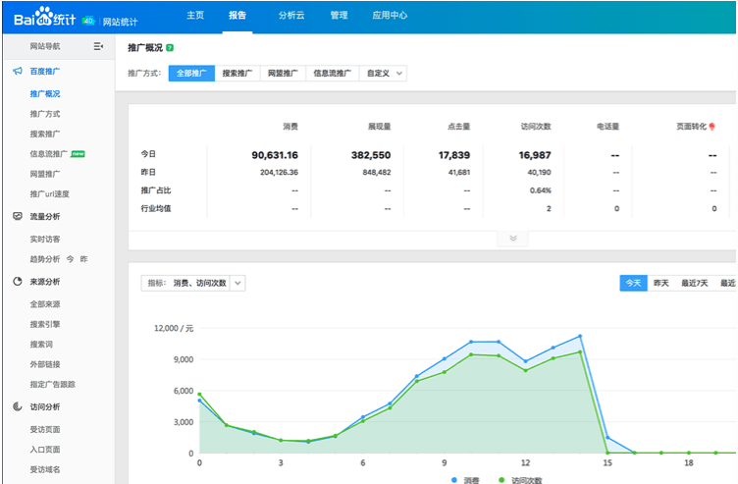
Task: Click the red lightbulb icon next to 页面转化
Action: tap(712, 127)
